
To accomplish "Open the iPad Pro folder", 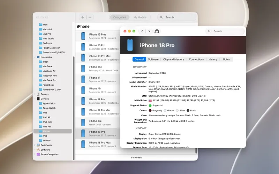I will [45, 126].
